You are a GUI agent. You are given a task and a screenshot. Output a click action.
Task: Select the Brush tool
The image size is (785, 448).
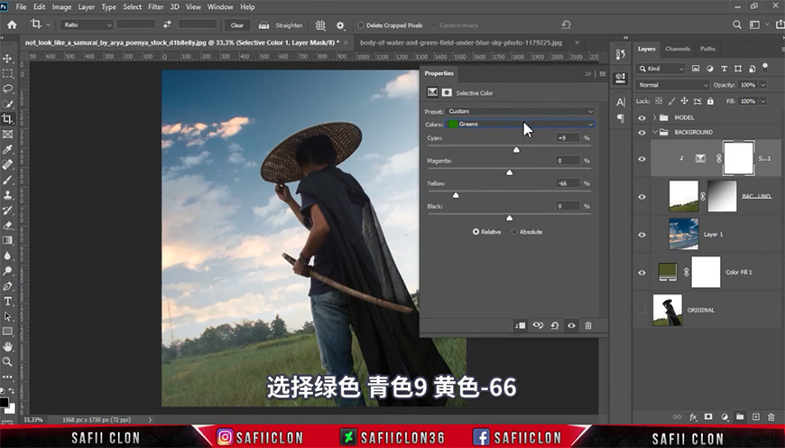coord(7,180)
